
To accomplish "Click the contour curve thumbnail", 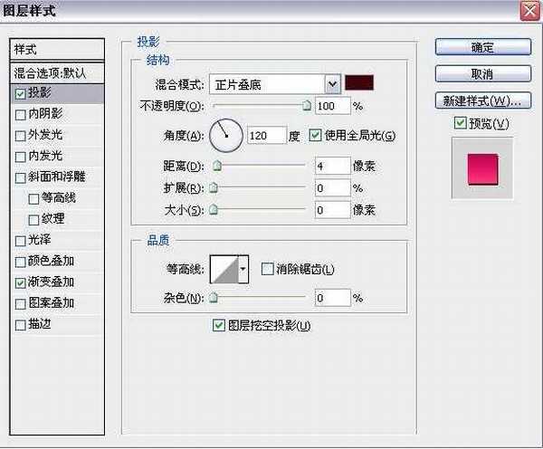I will [224, 269].
